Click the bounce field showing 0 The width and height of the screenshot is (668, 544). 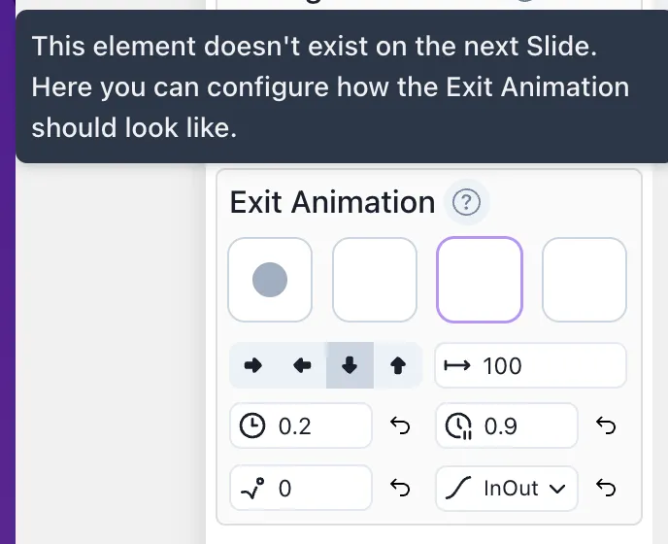(301, 488)
